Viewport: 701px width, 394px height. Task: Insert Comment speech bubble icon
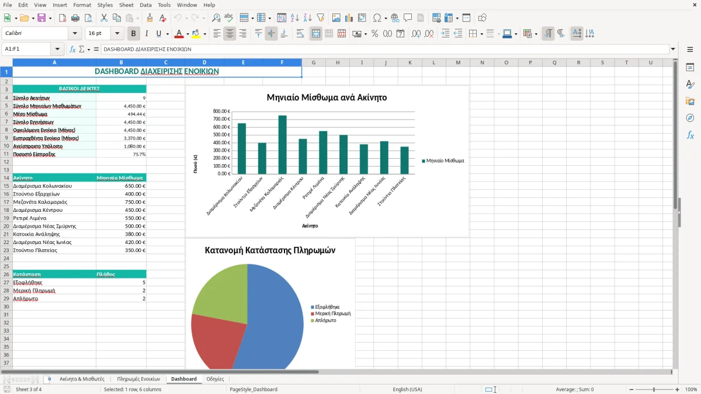pos(408,18)
